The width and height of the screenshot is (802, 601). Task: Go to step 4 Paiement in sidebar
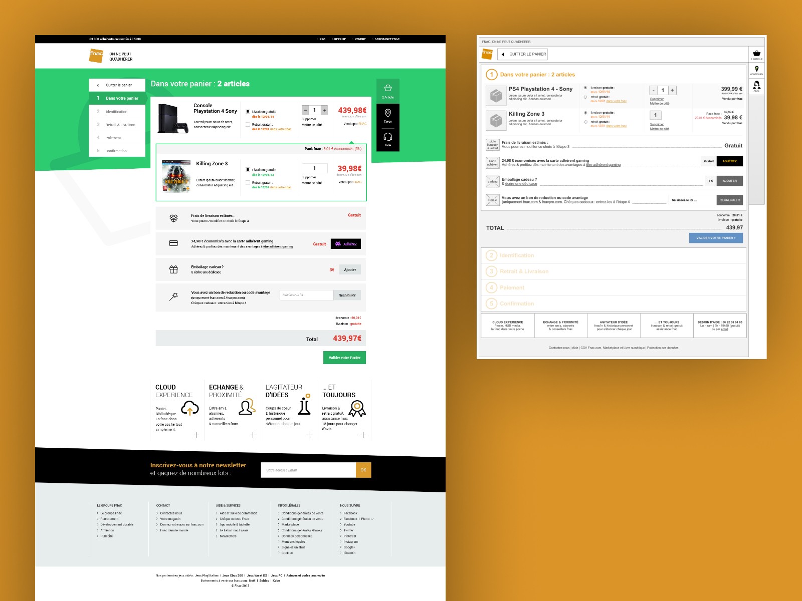tap(117, 138)
